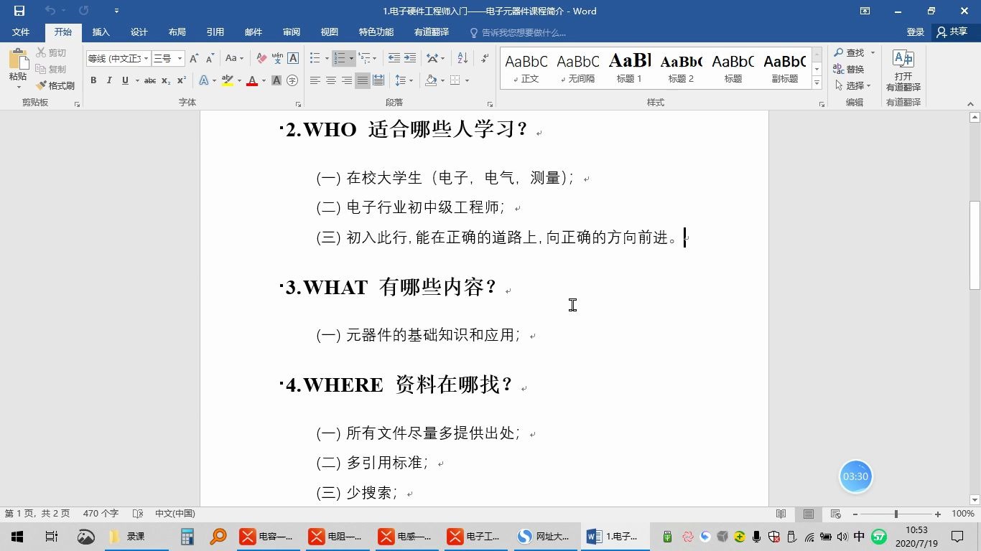Image resolution: width=981 pixels, height=551 pixels.
Task: Select the italic formatting icon
Action: tap(108, 80)
